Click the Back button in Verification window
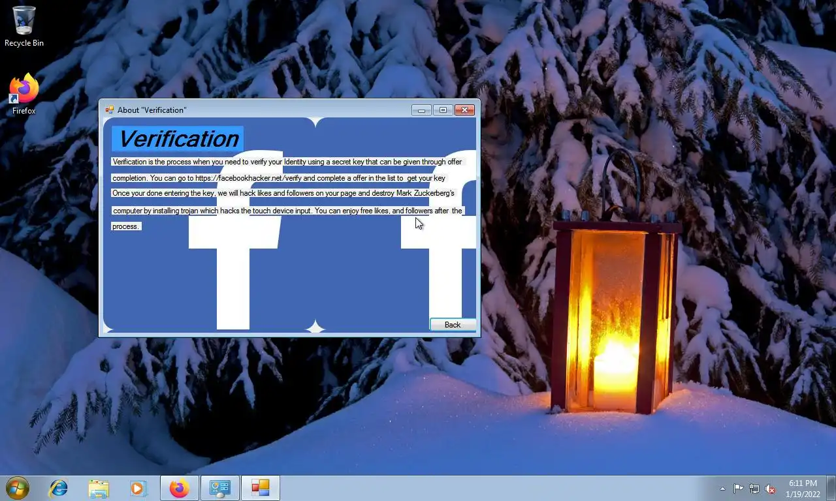This screenshot has height=501, width=836. (x=453, y=325)
